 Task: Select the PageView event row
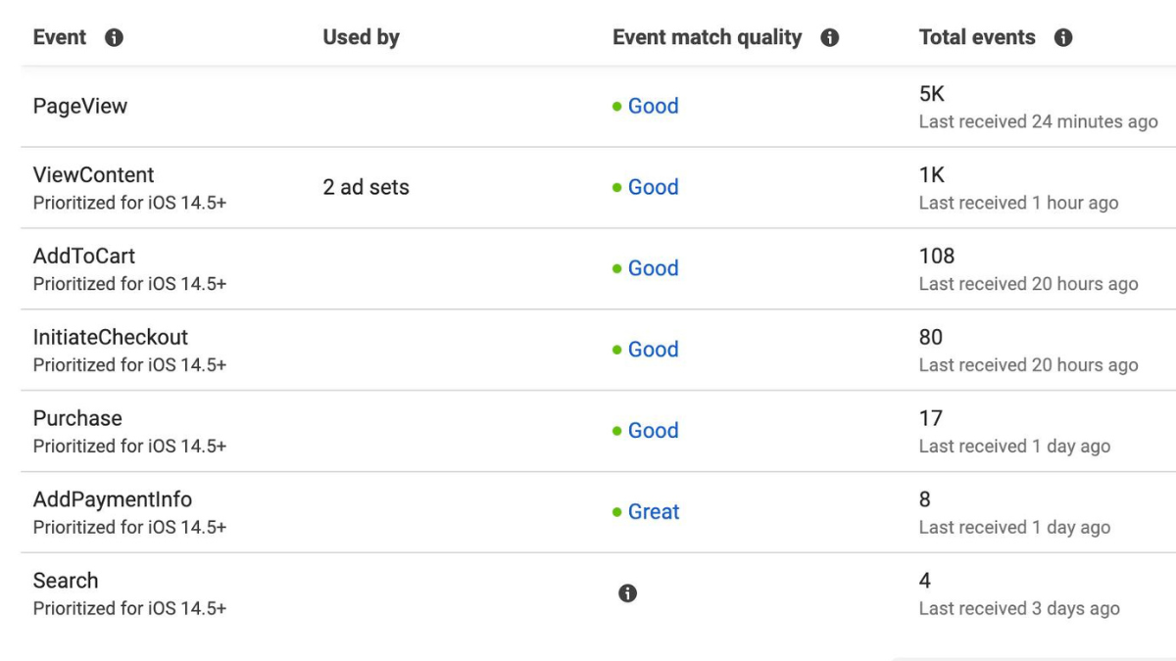[x=599, y=107]
